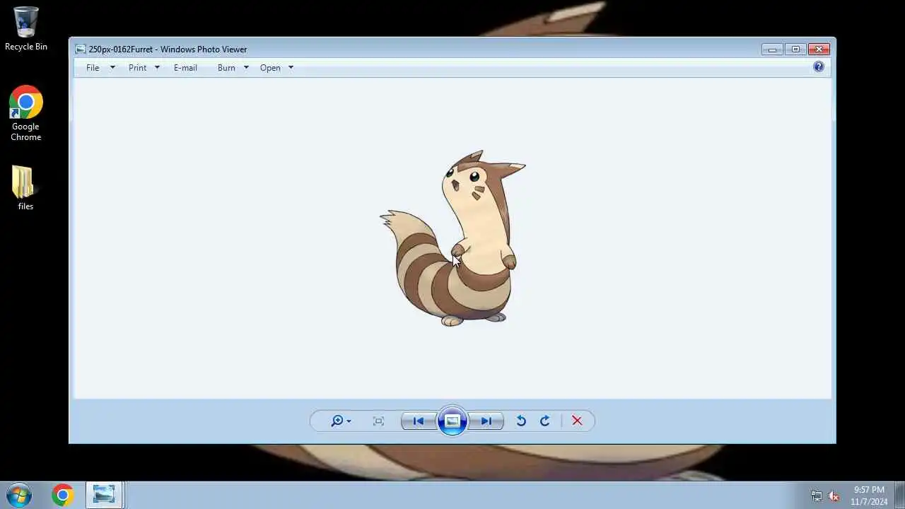
Task: Open the Windows Start button
Action: point(19,496)
